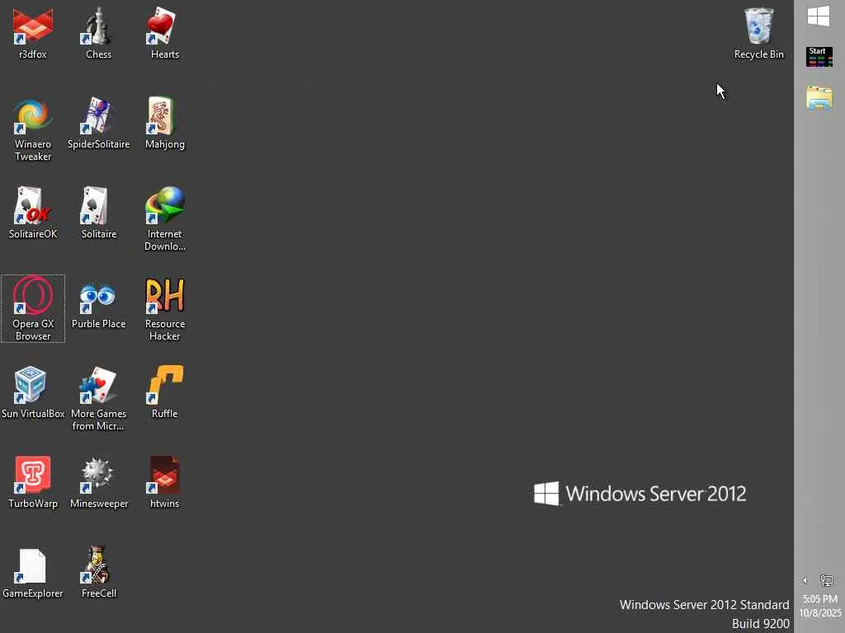This screenshot has height=633, width=845.
Task: Select the Winaero Tweaker shortcut
Action: 33,129
